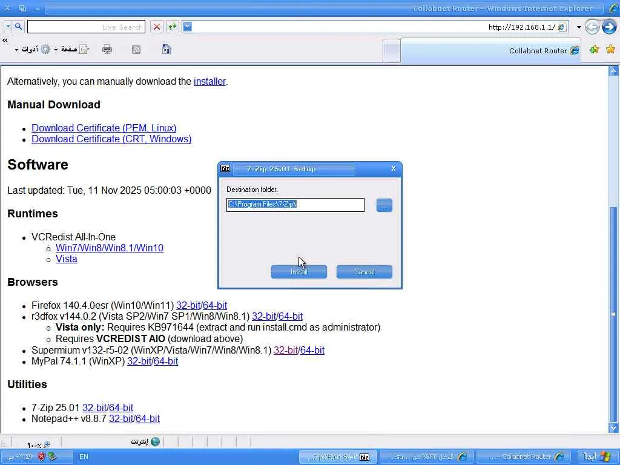Click the Internet zone globe icon
The image size is (620, 465).
pos(156,441)
